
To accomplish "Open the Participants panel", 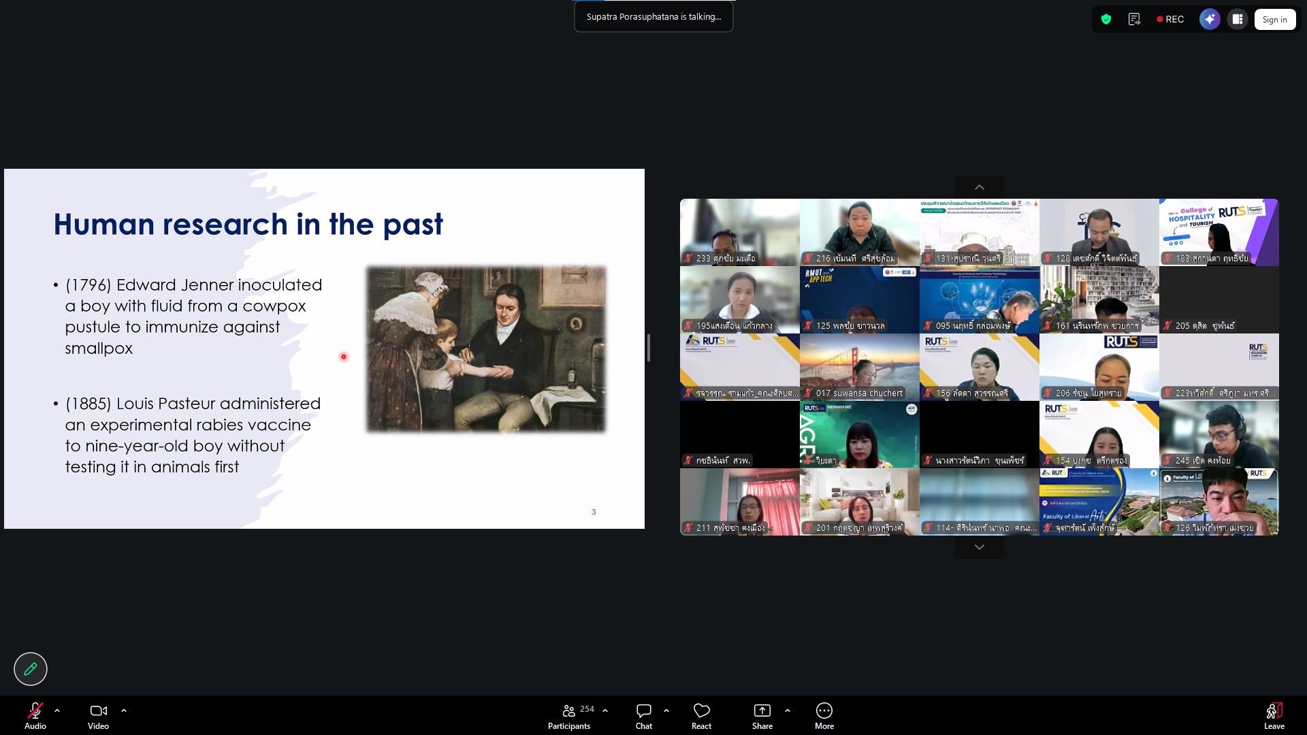I will coord(569,715).
